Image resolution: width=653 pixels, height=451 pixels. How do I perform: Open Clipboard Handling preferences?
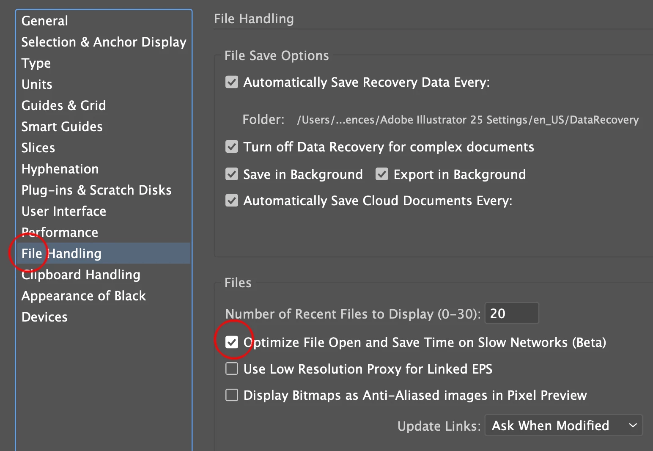click(x=81, y=275)
